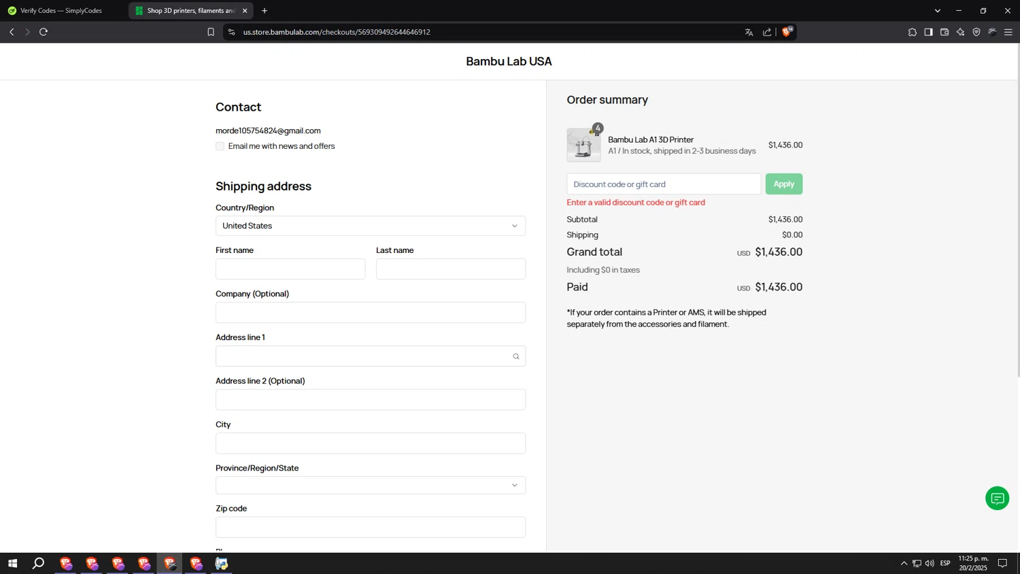Screen dimensions: 1020x574
Task: Open Leo AI assistant icon
Action: coord(960,32)
